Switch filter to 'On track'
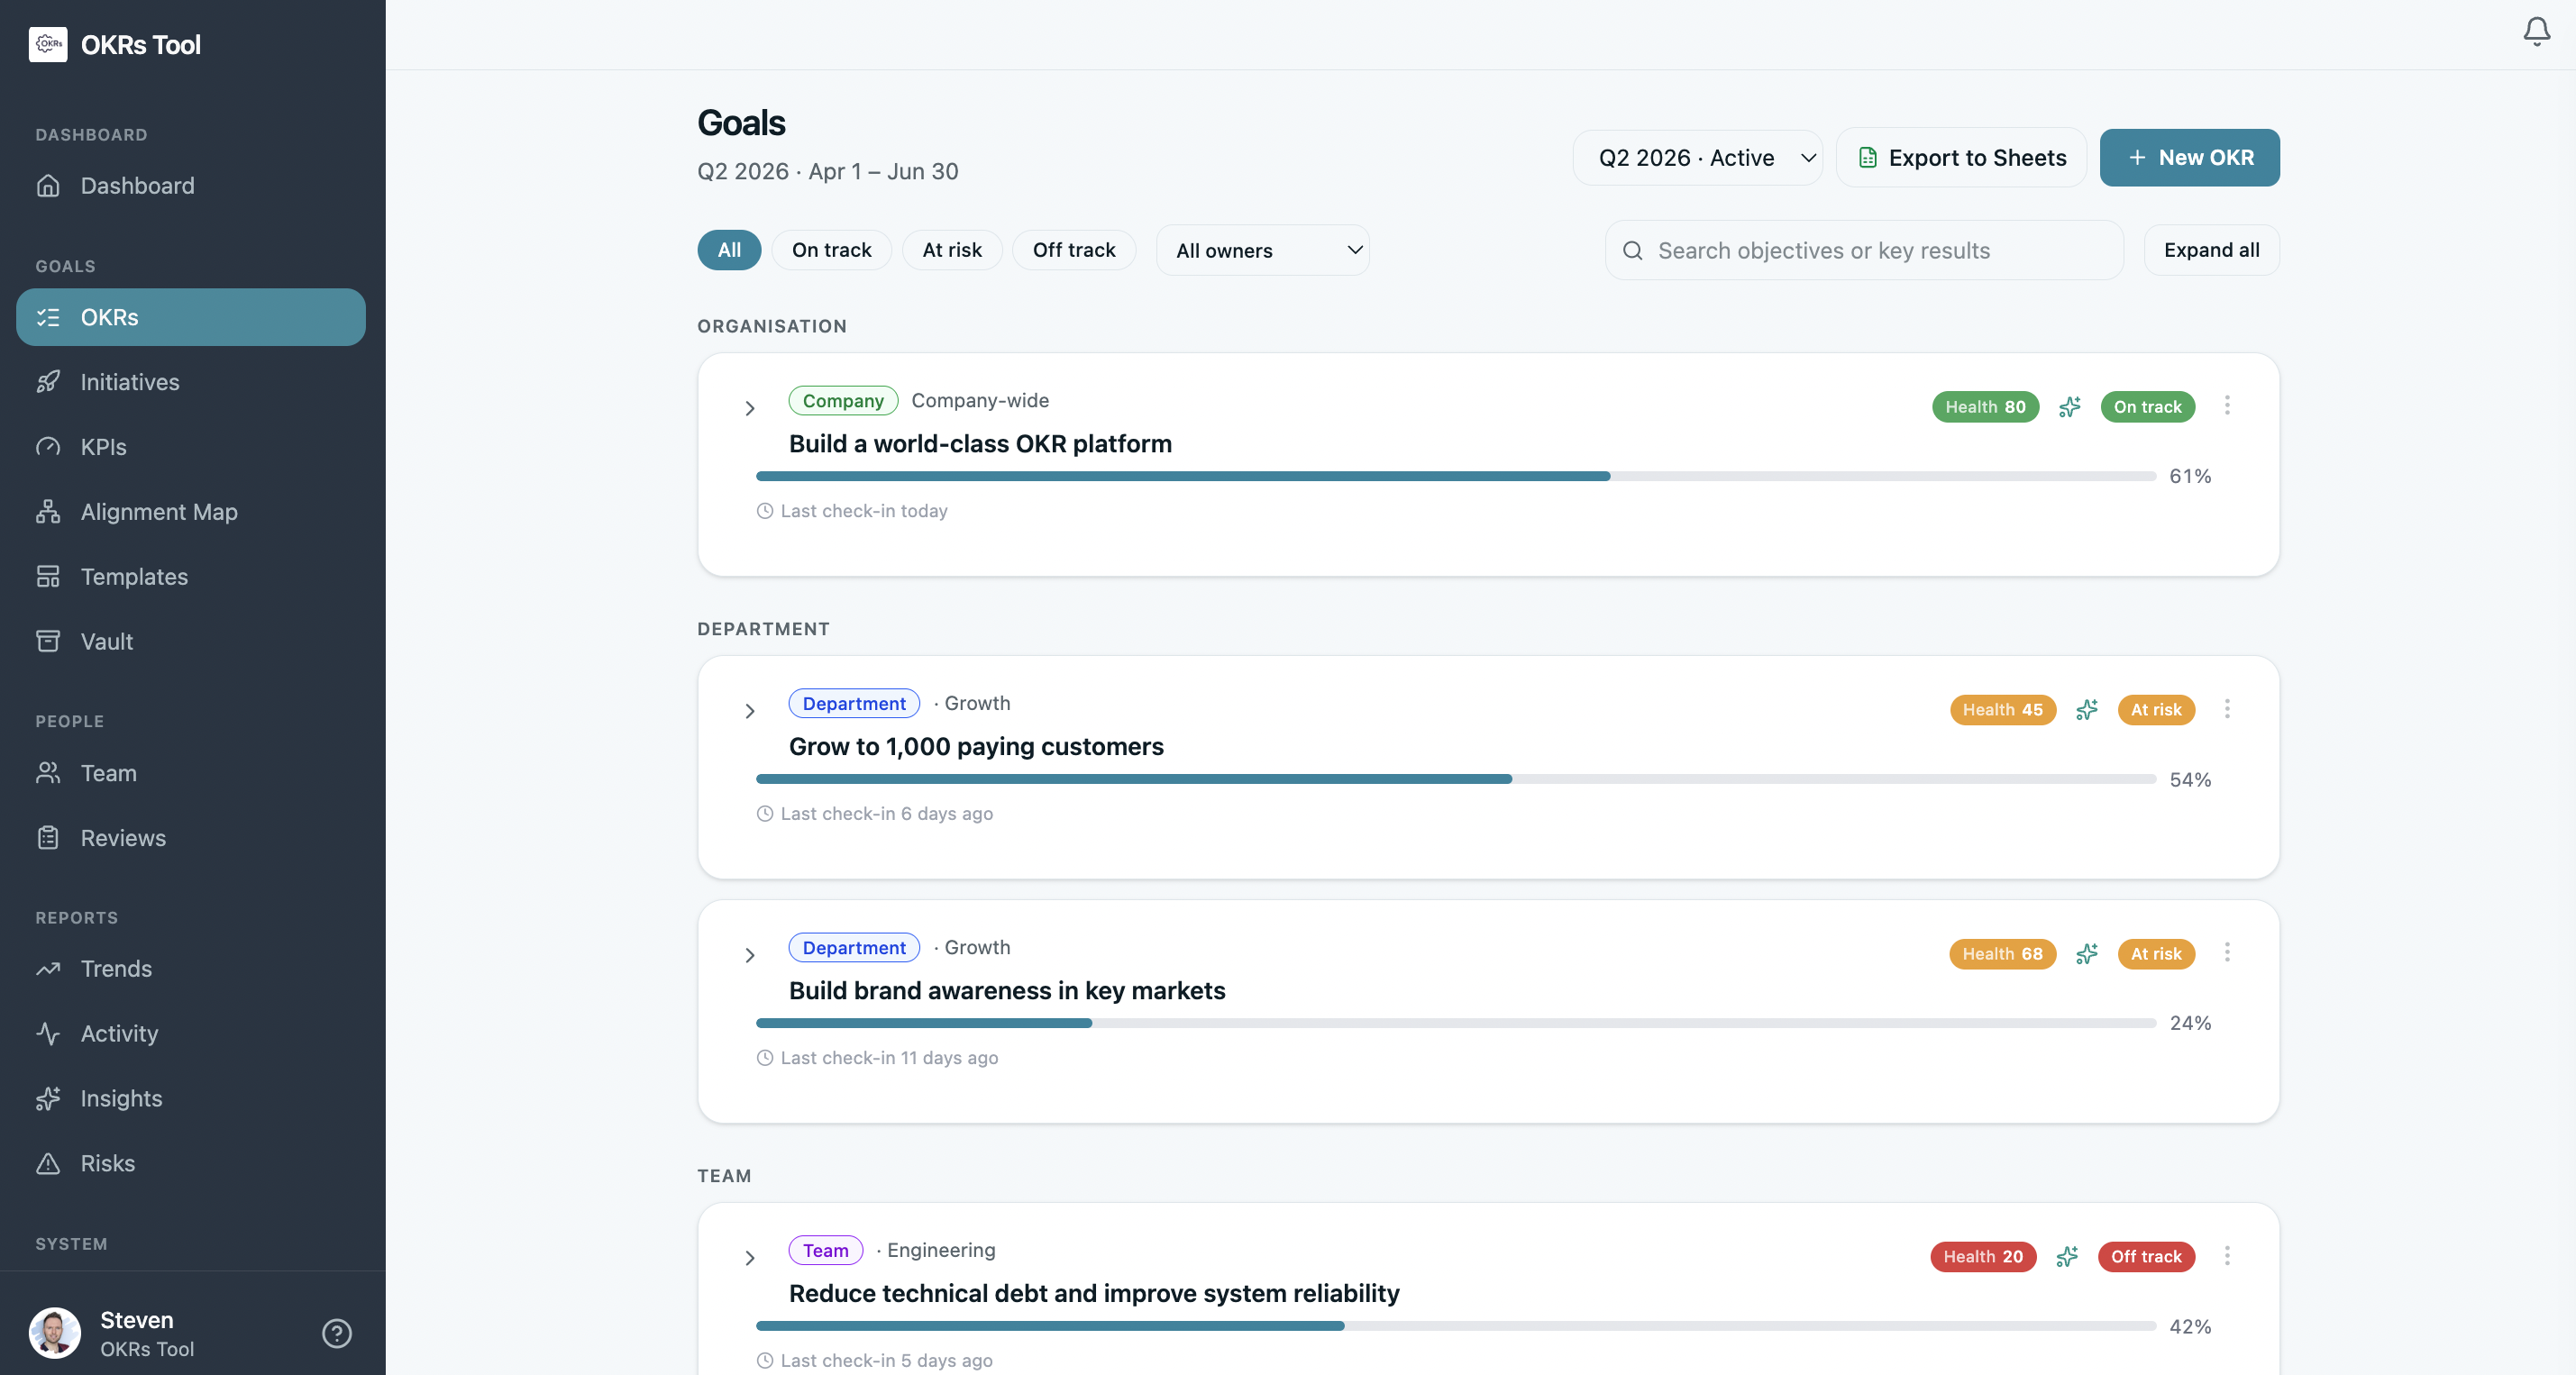 (x=831, y=250)
